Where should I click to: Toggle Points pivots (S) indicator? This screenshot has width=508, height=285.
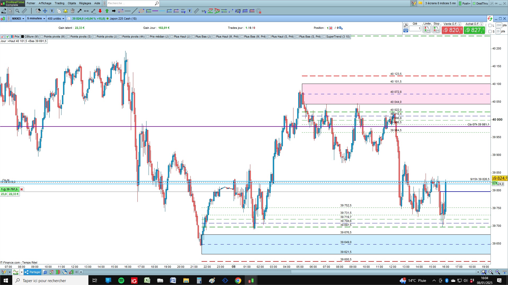tap(79, 37)
